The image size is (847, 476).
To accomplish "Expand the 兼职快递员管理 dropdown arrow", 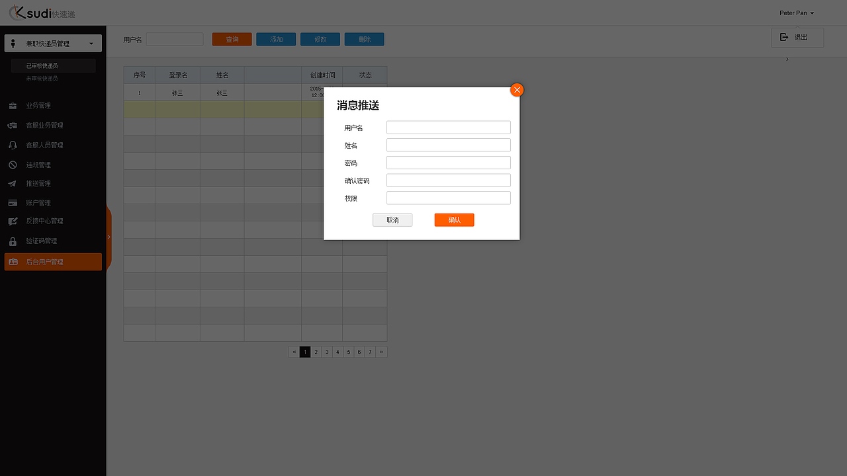I will [x=91, y=44].
